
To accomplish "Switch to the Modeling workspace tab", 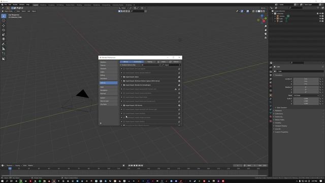I will [x=43, y=5].
